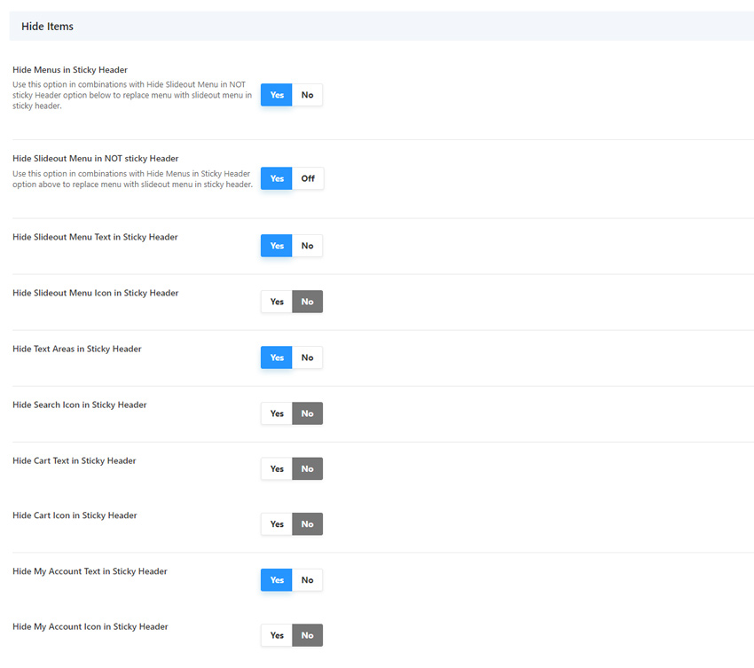Pick No for Hide Slideout Menu Icon
Screen dimensions: 754x668
pos(307,302)
